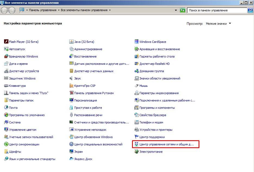Click the Windows CardSpace icon
254x172 pixels.
137,42
